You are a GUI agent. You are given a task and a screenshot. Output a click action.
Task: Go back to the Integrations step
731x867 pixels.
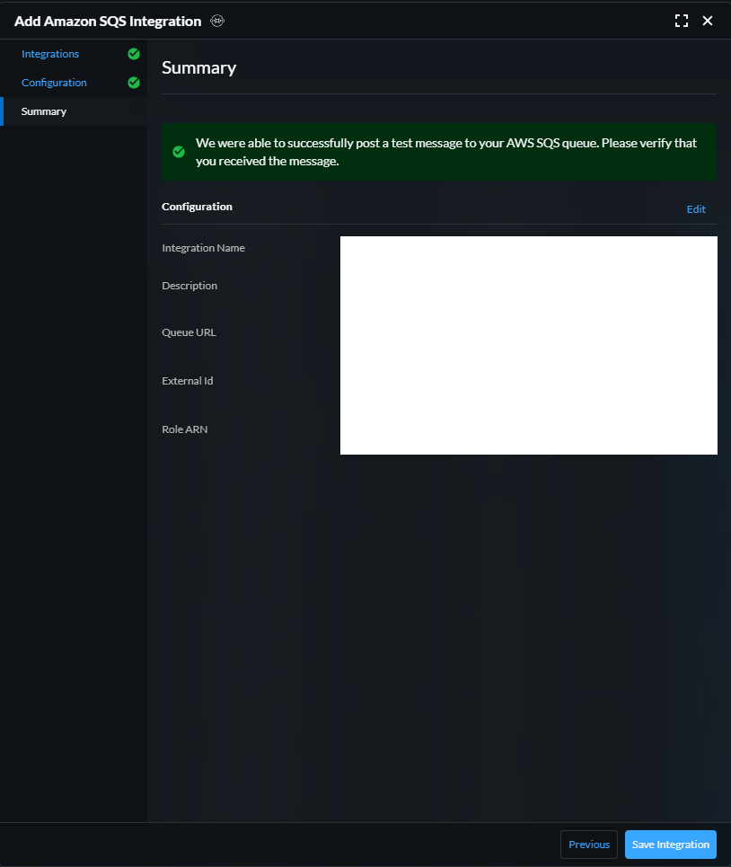(50, 54)
